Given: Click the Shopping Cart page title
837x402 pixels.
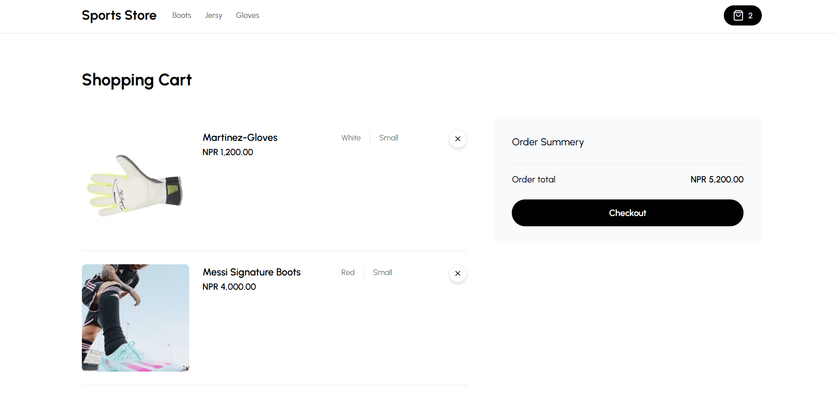Looking at the screenshot, I should click(136, 80).
